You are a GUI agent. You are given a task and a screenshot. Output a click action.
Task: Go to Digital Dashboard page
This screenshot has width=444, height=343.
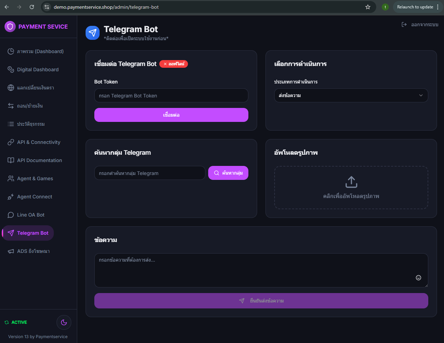pos(38,70)
